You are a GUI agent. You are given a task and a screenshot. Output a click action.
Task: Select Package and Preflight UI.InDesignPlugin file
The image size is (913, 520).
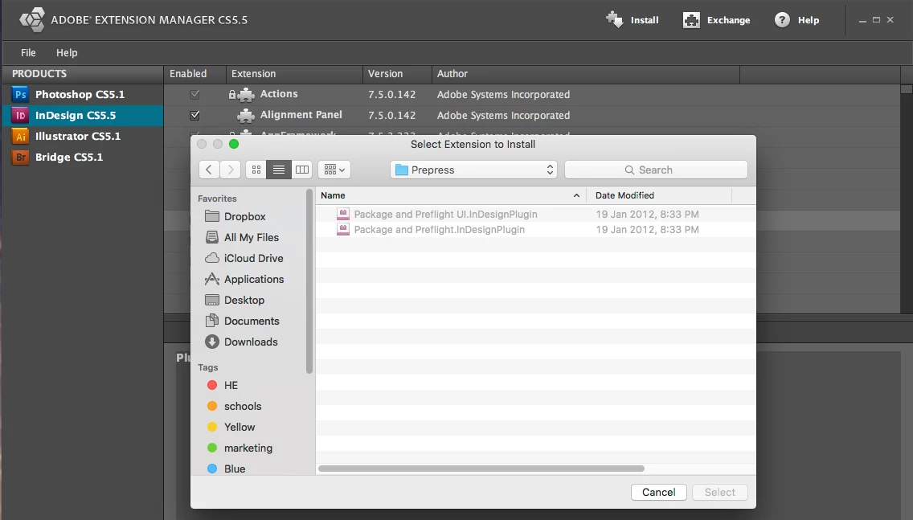pos(536,215)
